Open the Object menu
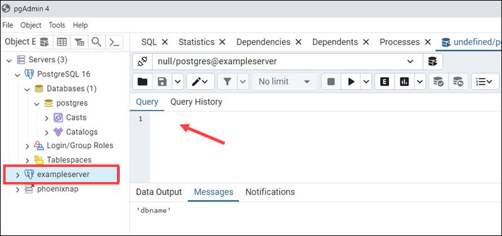This screenshot has height=236, width=502. [31, 25]
